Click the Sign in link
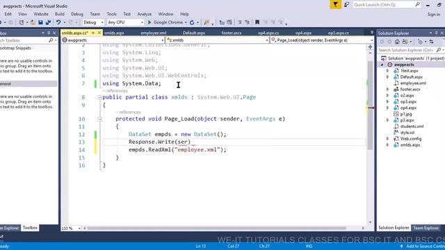This screenshot has width=445, height=250. point(433,14)
